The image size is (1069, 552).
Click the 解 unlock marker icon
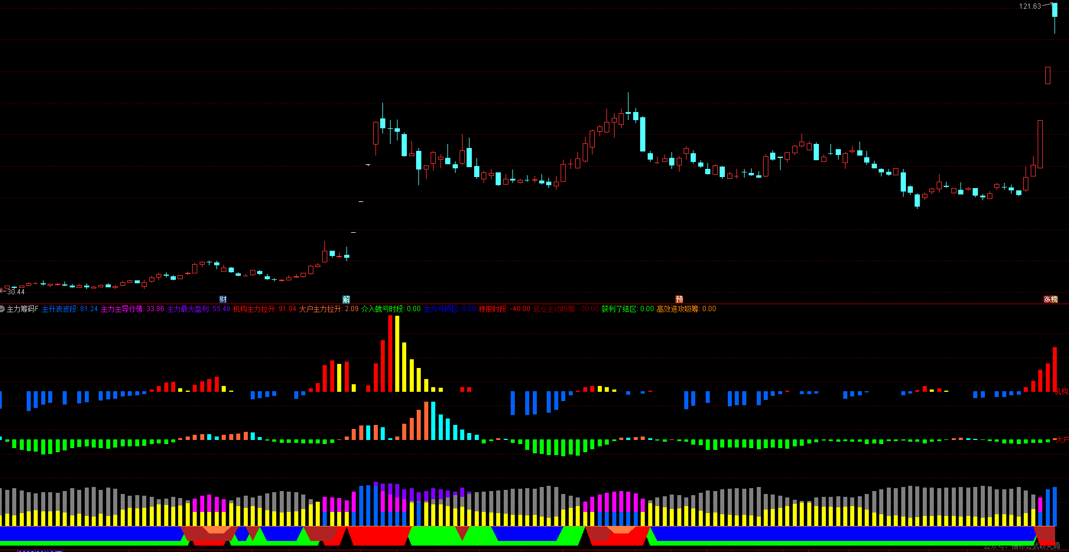pos(346,300)
